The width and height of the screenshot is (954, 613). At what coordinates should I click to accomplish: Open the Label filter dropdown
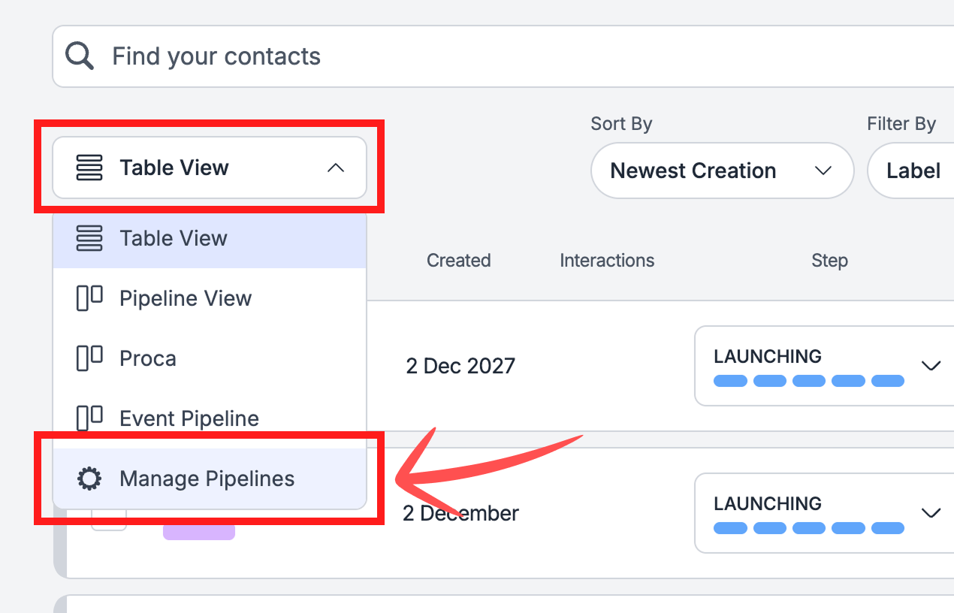(x=913, y=171)
